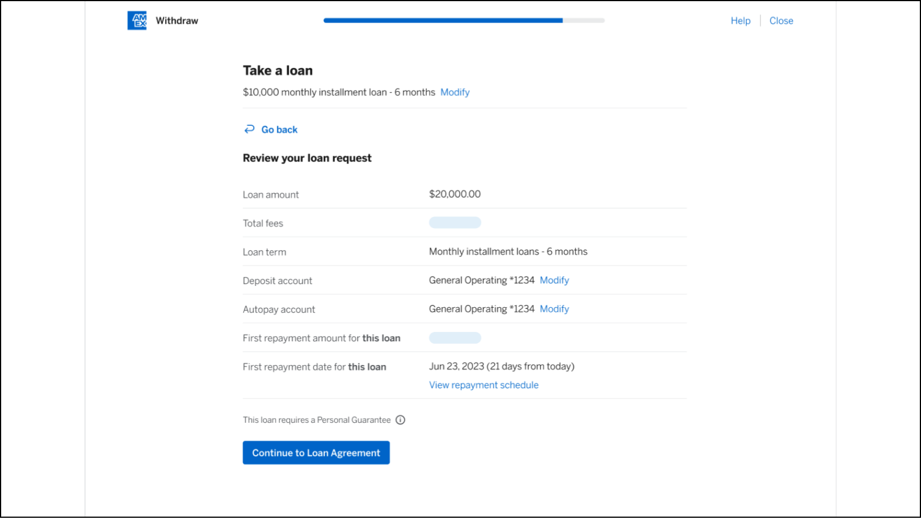Click the Review your loan request heading
Viewport: 921px width, 518px height.
pos(307,158)
